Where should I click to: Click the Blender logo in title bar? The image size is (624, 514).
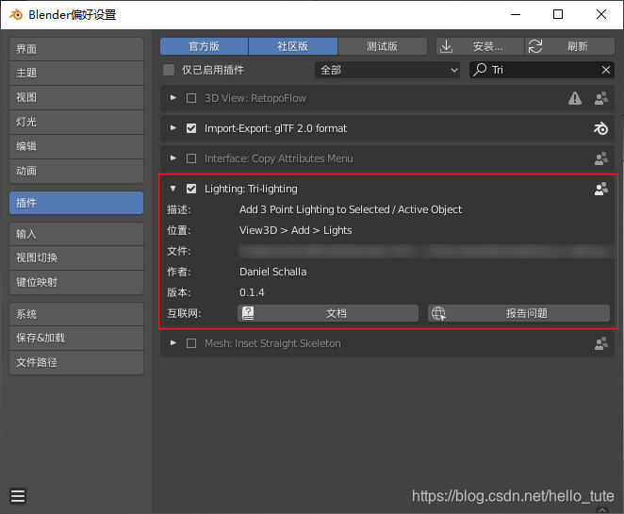16,15
